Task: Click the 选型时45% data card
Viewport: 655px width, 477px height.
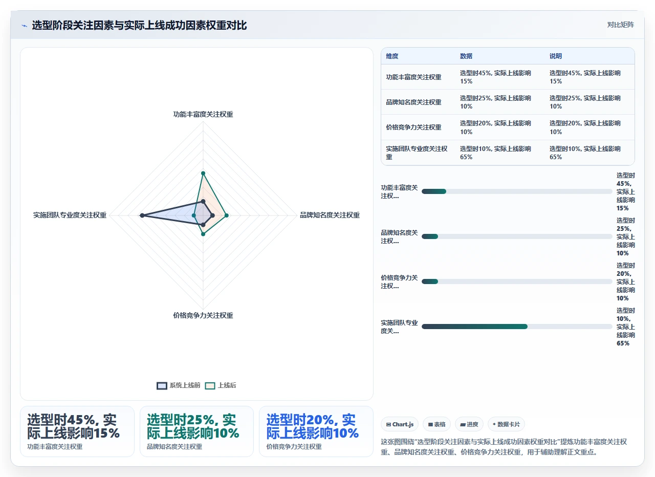Action: point(77,431)
